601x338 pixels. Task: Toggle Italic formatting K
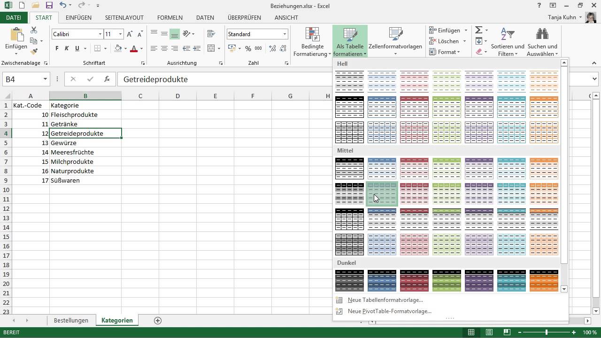pyautogui.click(x=67, y=48)
